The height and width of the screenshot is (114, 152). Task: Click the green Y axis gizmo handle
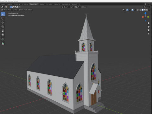tap(148, 17)
